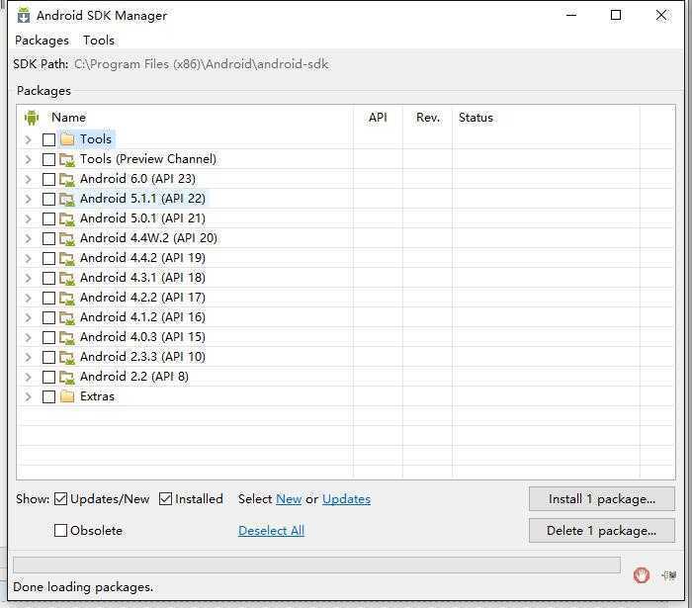Expand the Android 5.0.1 (API 21) node
692x608 pixels.
[x=29, y=218]
